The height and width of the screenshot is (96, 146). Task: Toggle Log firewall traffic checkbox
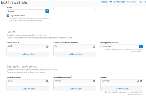pos(8,16)
